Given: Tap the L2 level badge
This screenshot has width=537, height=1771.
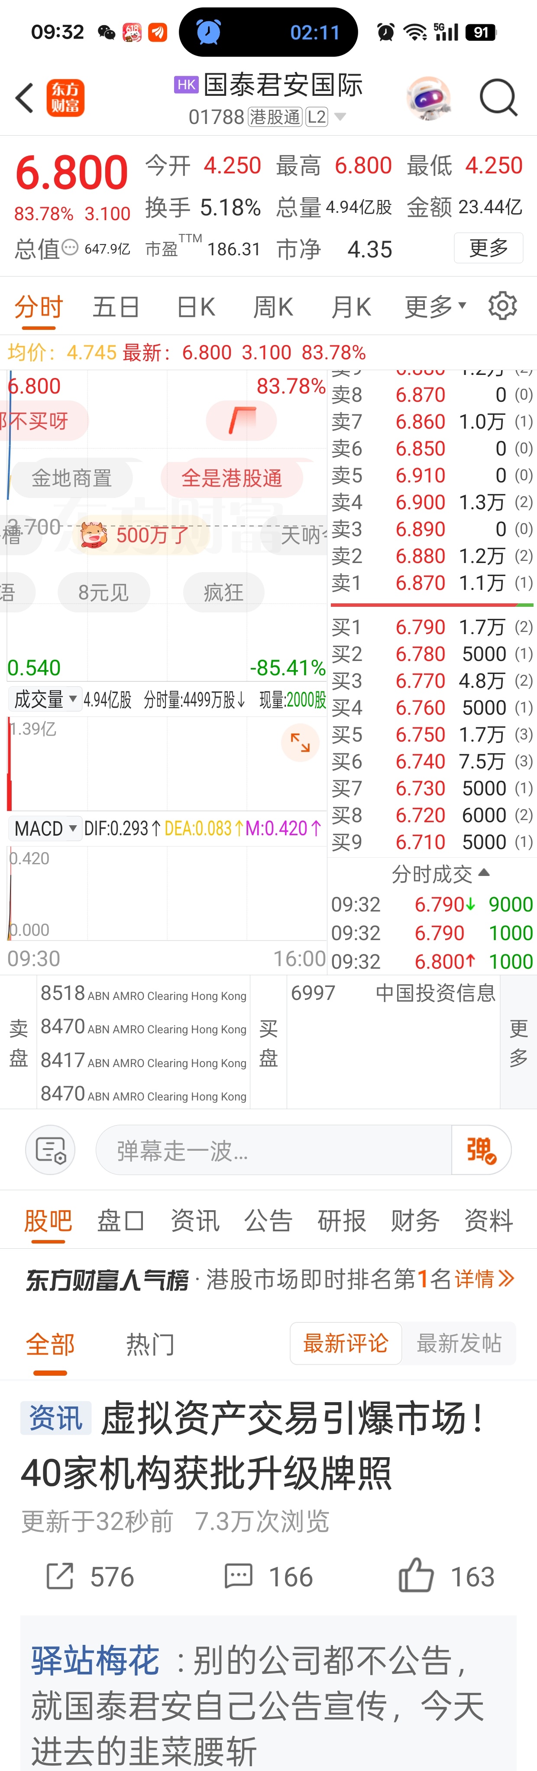Looking at the screenshot, I should tap(317, 117).
